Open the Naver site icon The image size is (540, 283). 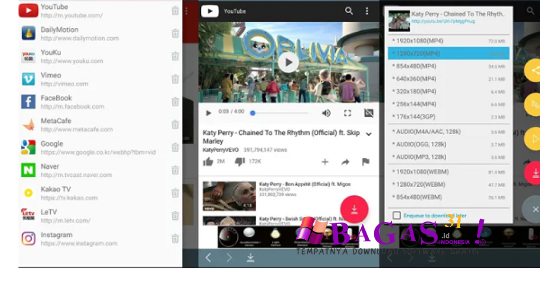tap(28, 170)
